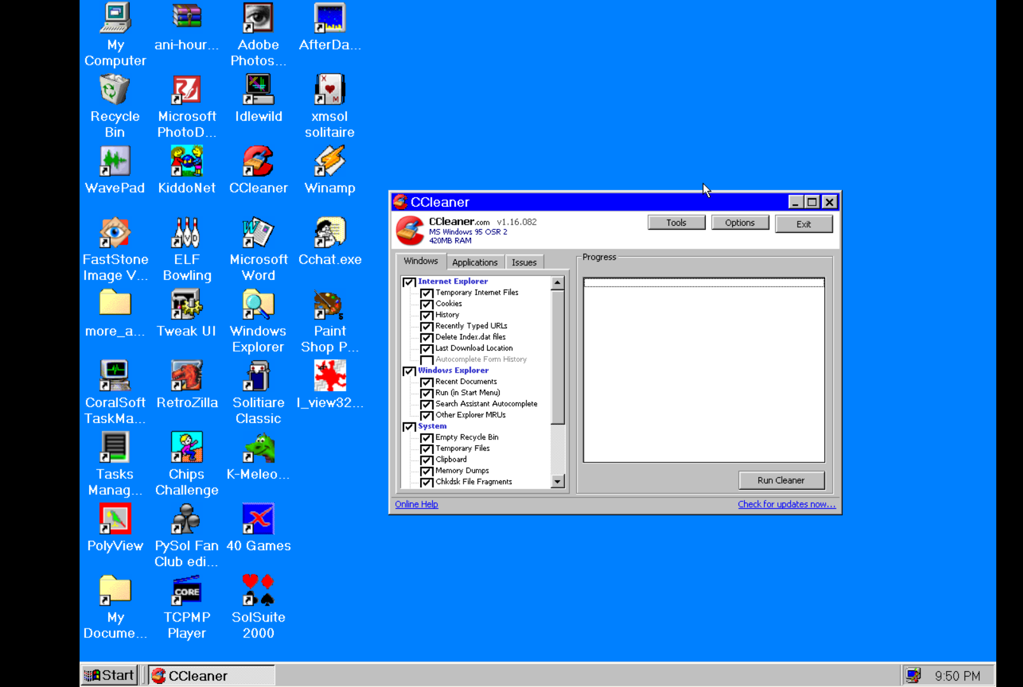Open the My Computer desktop icon
This screenshot has width=1023, height=687.
(115, 18)
